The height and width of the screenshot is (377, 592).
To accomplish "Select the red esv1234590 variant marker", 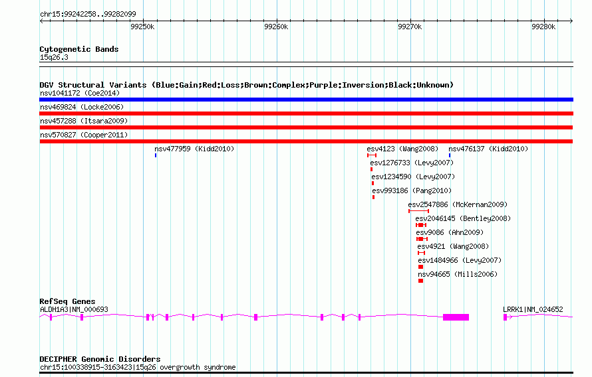I will click(x=372, y=183).
